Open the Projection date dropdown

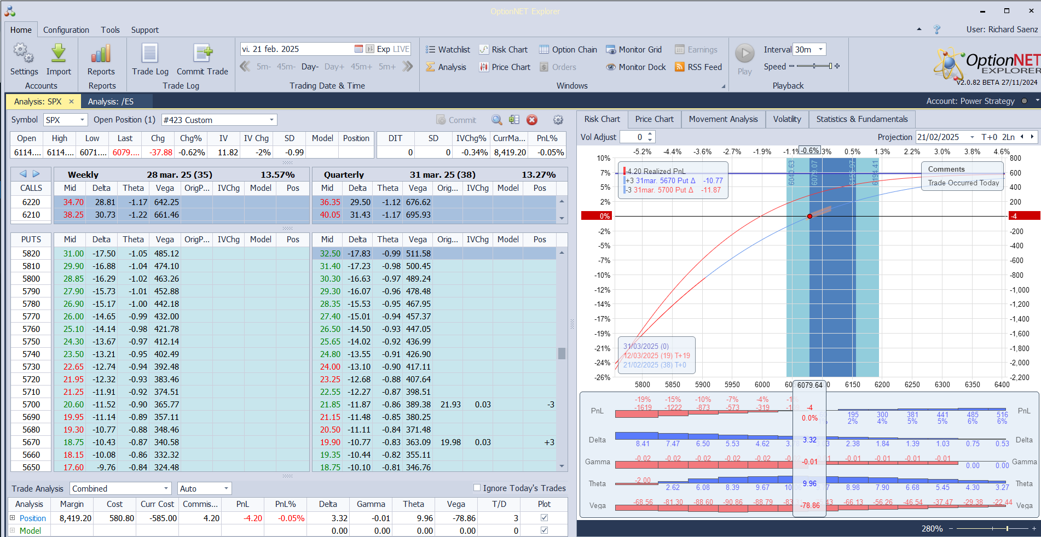[972, 137]
